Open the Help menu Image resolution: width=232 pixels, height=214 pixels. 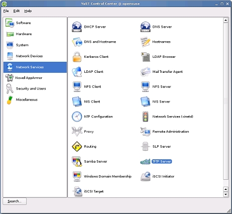point(28,11)
